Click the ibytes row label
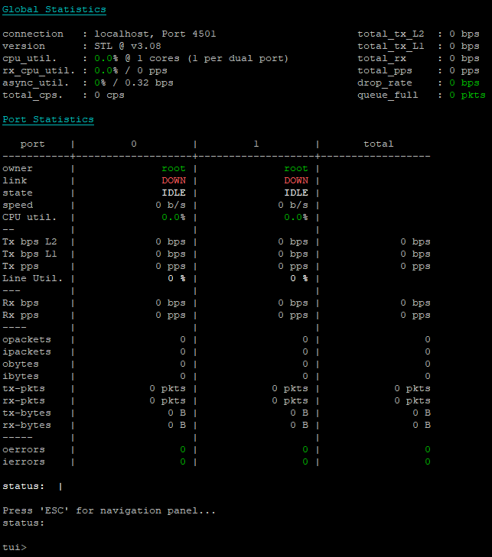 (x=21, y=377)
